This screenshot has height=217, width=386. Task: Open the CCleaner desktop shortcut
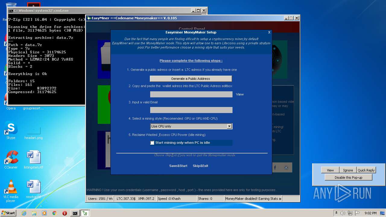click(x=11, y=160)
